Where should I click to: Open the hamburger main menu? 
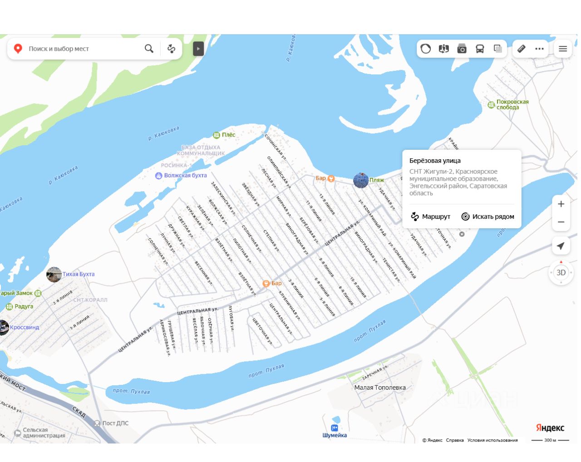pyautogui.click(x=563, y=49)
